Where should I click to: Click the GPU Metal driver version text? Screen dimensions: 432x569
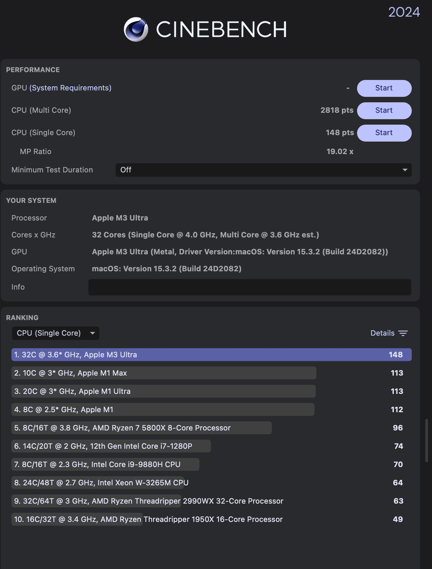(240, 252)
